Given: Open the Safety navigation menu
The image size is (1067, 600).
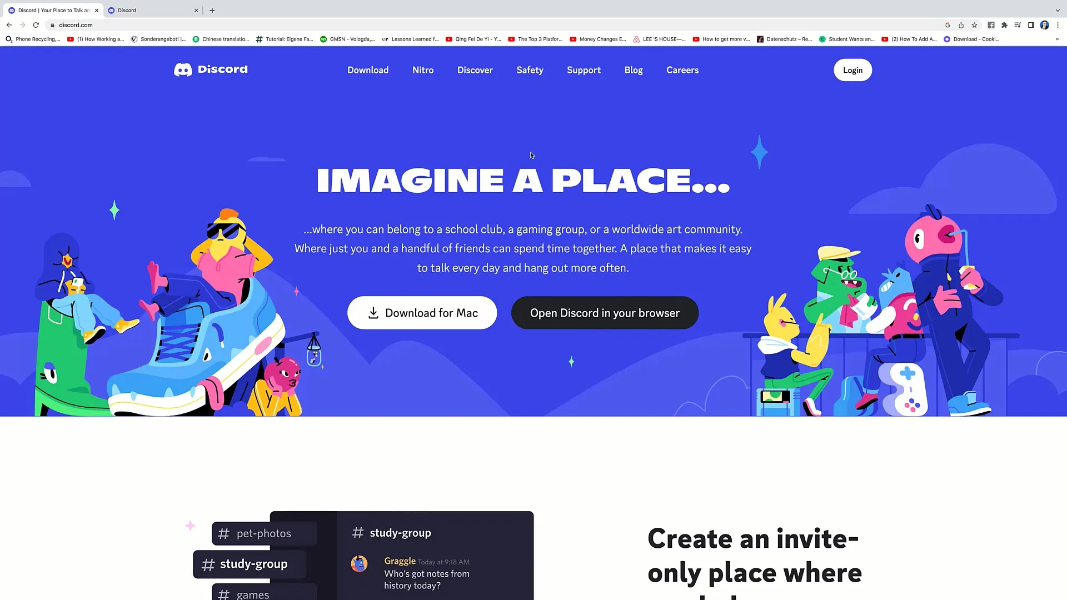Looking at the screenshot, I should point(529,71).
